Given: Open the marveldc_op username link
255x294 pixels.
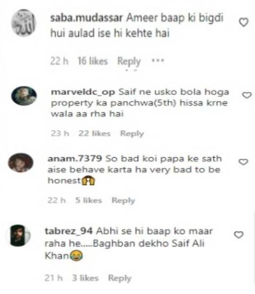Looking at the screenshot, I should click(83, 92).
